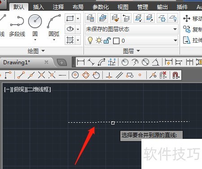This screenshot has width=202, height=169.
Task: Click the Arc Length dimension icon
Action: [101, 62]
